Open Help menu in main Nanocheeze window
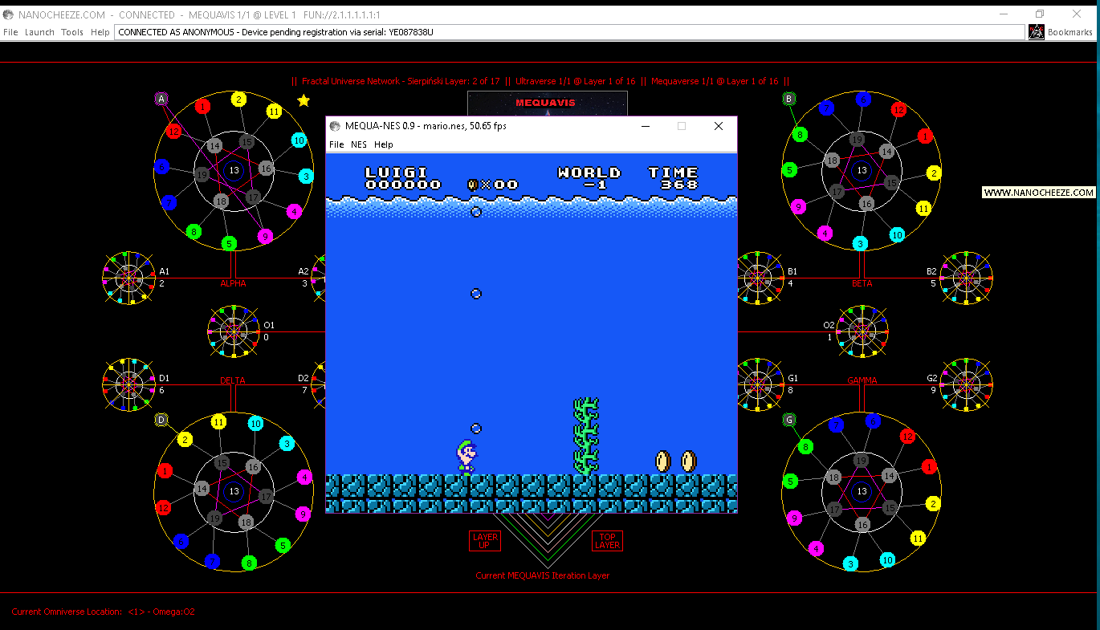This screenshot has height=630, width=1100. tap(100, 32)
